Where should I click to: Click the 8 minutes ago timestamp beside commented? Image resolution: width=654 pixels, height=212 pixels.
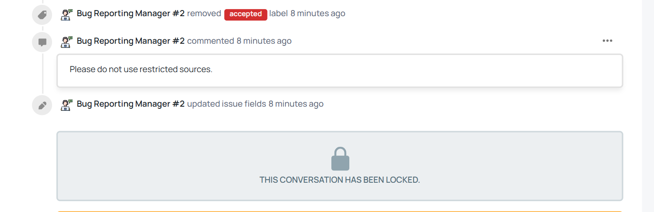(x=264, y=41)
